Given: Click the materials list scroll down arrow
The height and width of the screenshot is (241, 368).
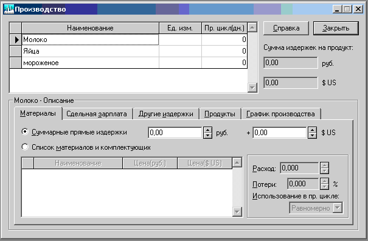Looking at the screenshot, I should click(237, 212).
